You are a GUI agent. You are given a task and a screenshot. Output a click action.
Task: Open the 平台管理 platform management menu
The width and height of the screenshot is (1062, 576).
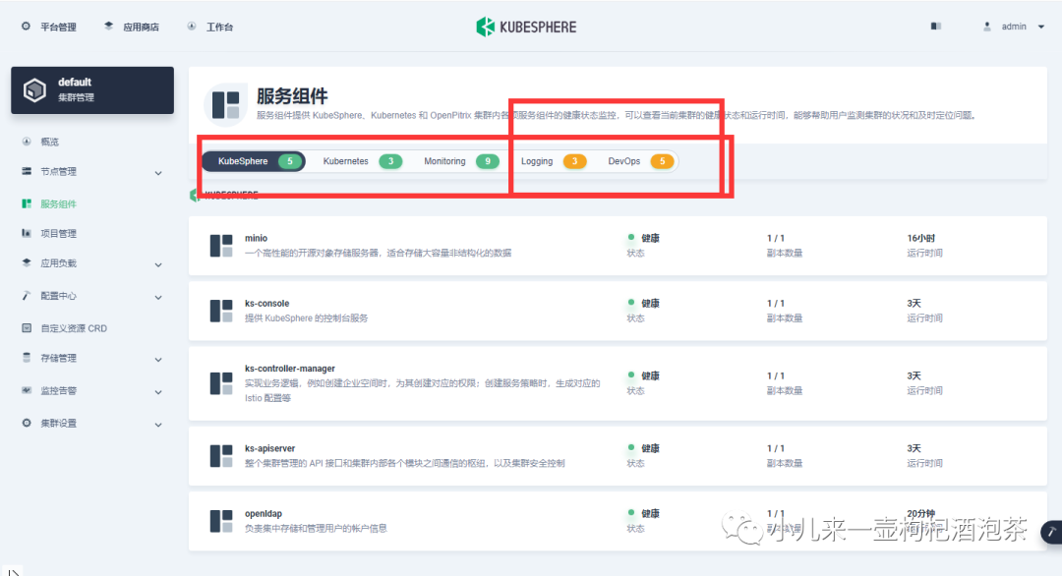[49, 28]
